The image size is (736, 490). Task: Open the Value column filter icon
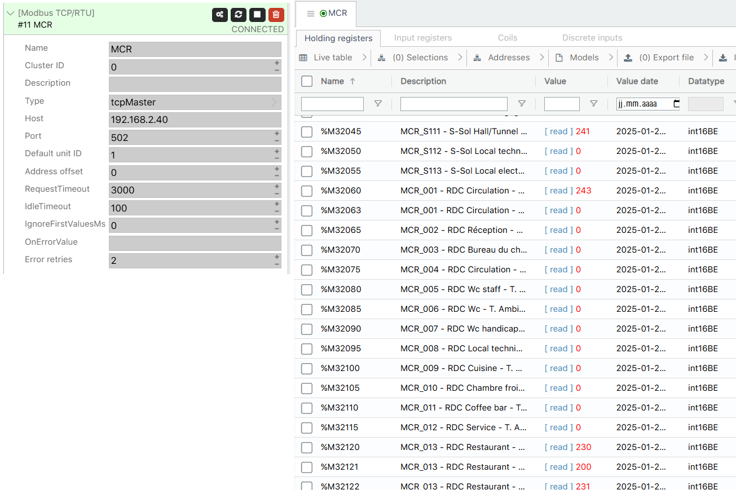[593, 104]
